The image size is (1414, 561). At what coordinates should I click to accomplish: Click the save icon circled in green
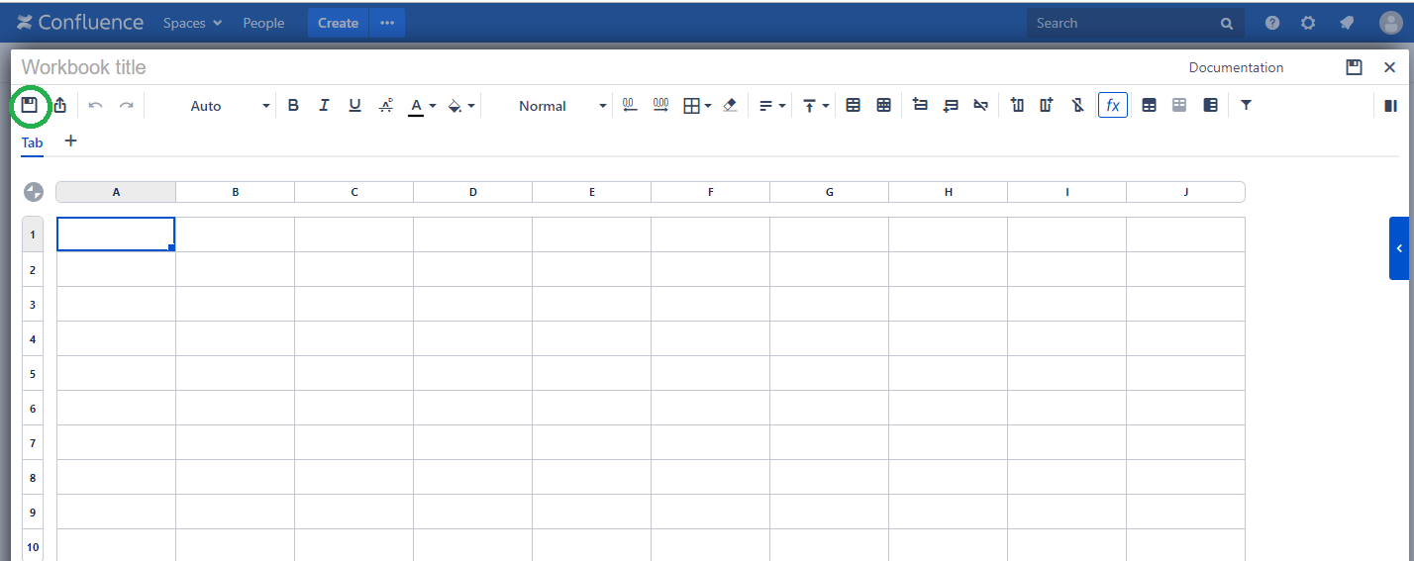point(30,105)
